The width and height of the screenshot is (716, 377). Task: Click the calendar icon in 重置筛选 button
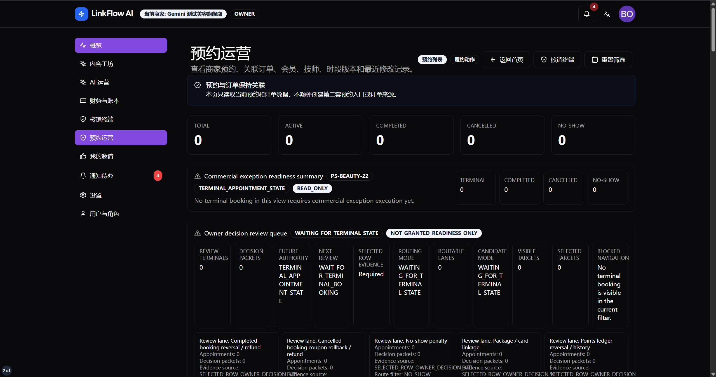[x=595, y=60]
